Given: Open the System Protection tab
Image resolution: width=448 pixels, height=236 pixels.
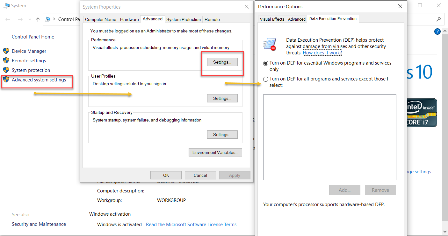Looking at the screenshot, I should 184,19.
